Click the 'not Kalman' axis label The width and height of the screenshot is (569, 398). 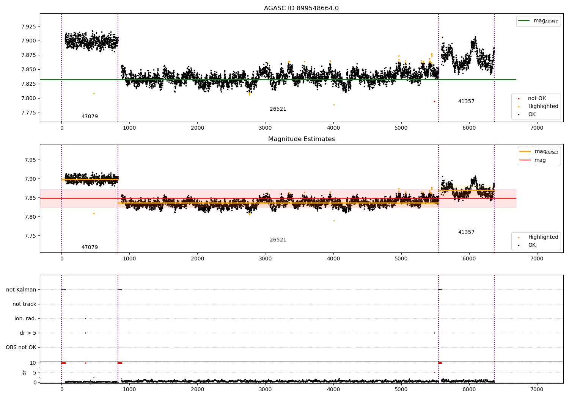click(21, 290)
